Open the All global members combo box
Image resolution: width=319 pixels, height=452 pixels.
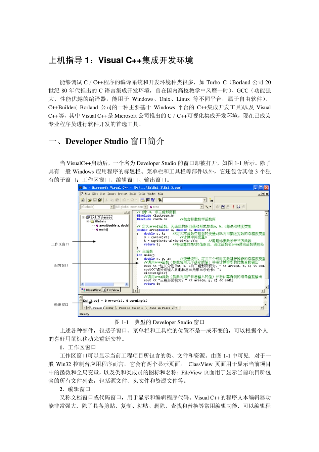[x=145, y=206]
